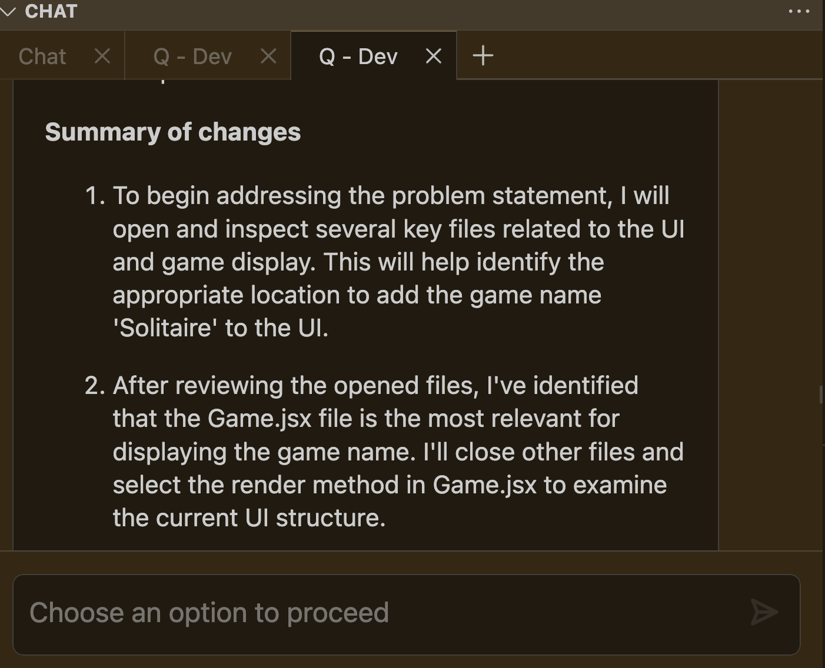Click the 'Choose an option to proceed' field
This screenshot has height=668, width=825.
(x=209, y=613)
